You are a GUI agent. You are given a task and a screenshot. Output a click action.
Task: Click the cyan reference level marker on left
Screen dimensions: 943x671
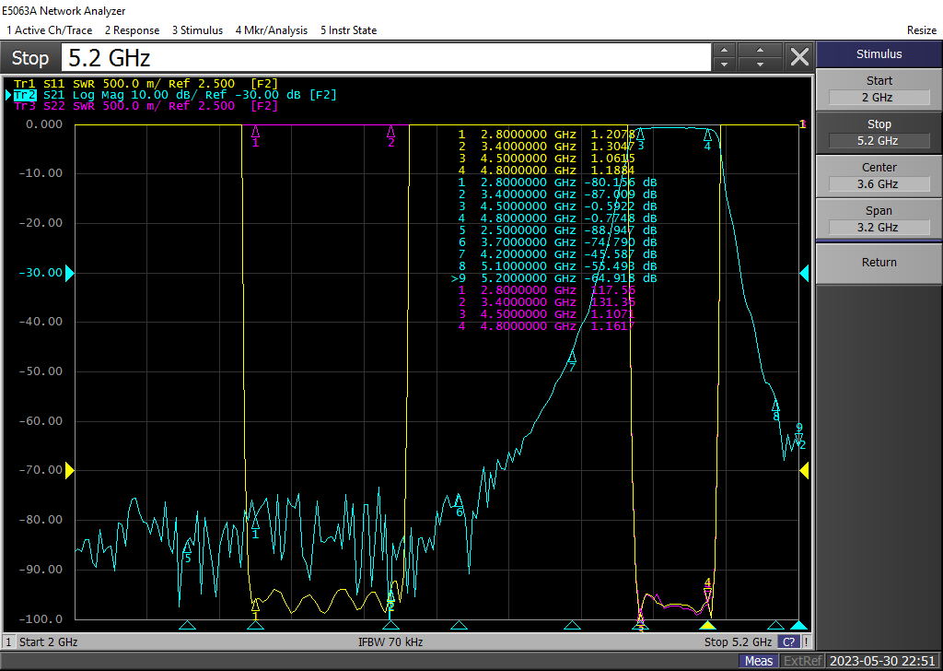tap(69, 273)
